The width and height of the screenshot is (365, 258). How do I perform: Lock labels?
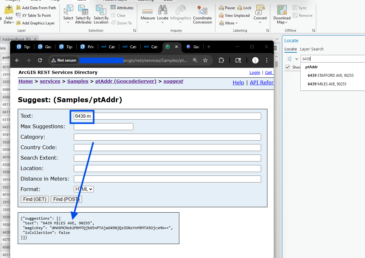[244, 8]
